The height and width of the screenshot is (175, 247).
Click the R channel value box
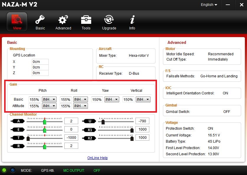(71, 146)
